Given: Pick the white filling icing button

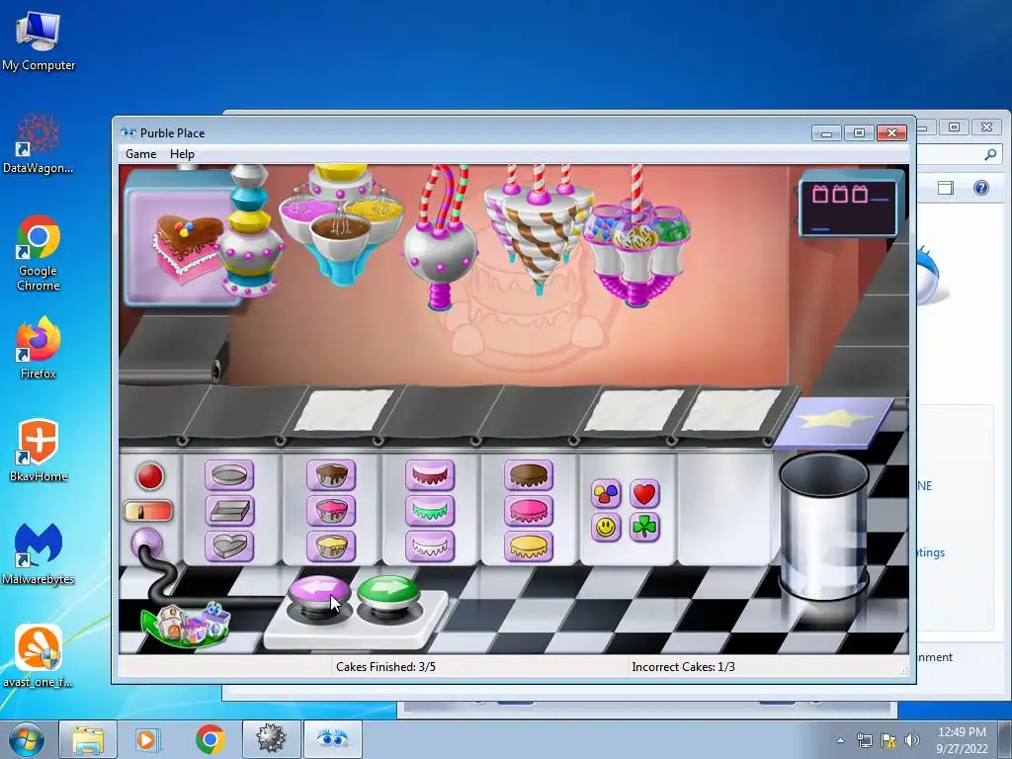Looking at the screenshot, I should [430, 546].
